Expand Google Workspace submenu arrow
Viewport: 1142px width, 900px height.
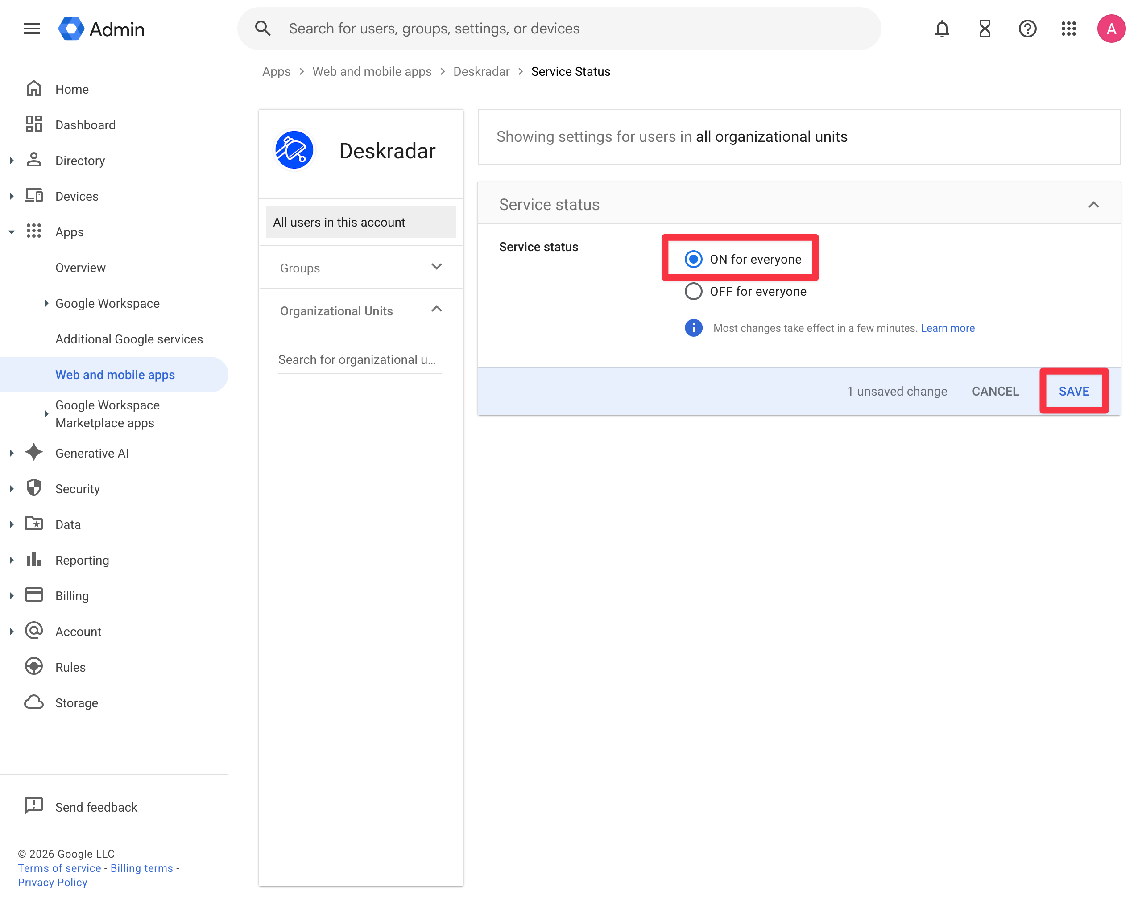click(x=46, y=303)
